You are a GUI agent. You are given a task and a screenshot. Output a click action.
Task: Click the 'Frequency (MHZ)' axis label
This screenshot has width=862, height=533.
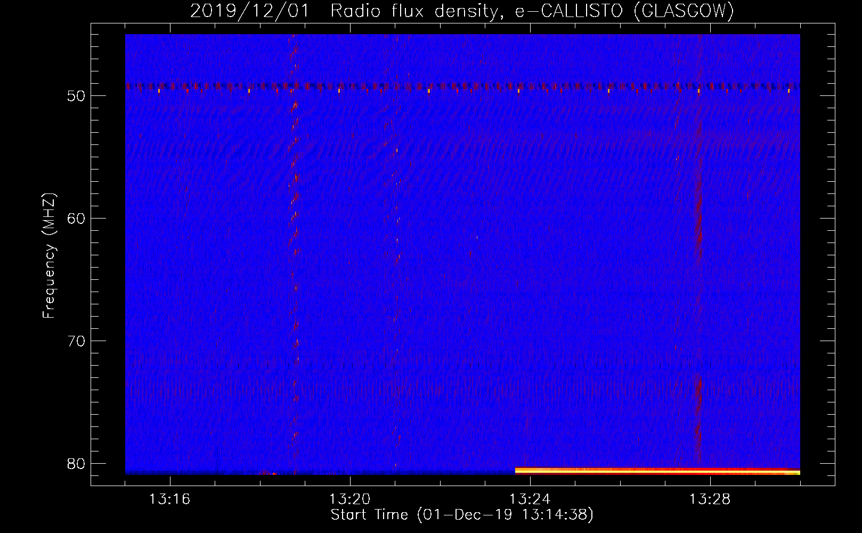(x=49, y=256)
